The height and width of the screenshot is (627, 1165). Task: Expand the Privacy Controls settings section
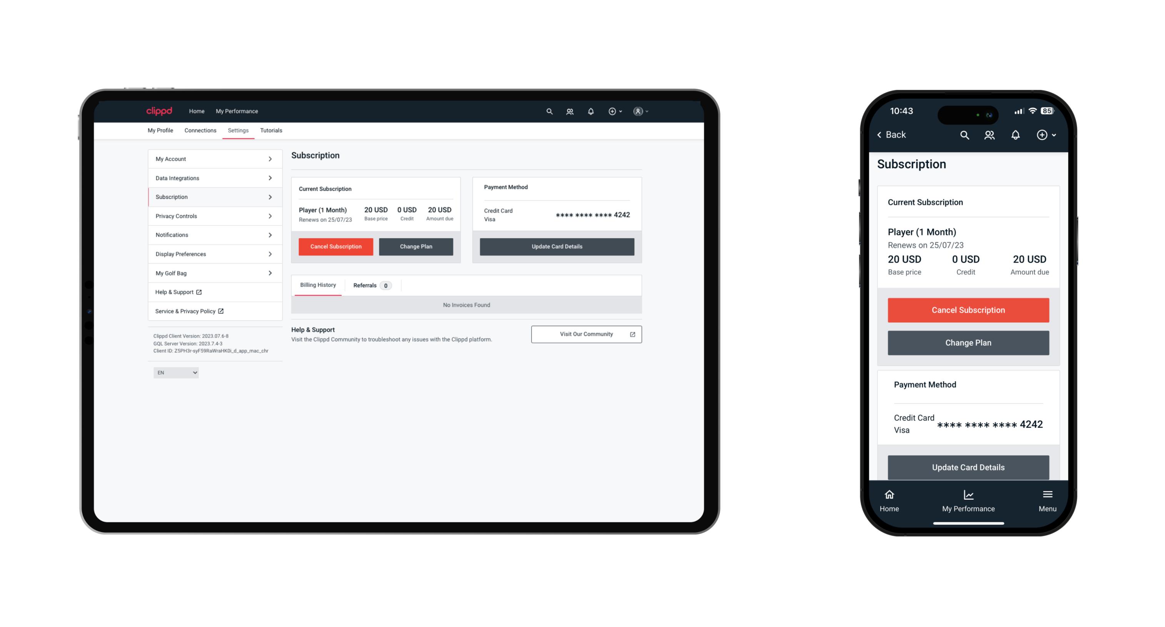(213, 215)
